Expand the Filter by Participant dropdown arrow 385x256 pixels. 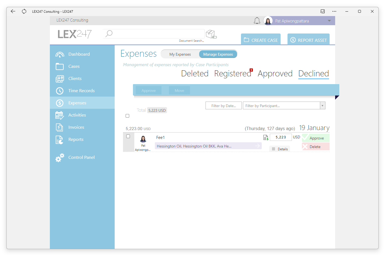point(322,106)
